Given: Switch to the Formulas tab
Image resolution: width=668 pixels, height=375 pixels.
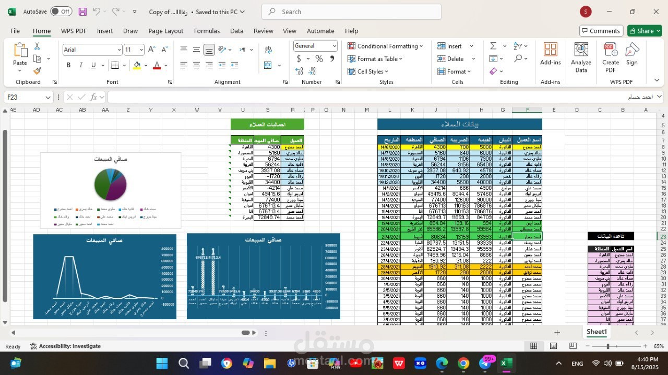Looking at the screenshot, I should pyautogui.click(x=207, y=31).
